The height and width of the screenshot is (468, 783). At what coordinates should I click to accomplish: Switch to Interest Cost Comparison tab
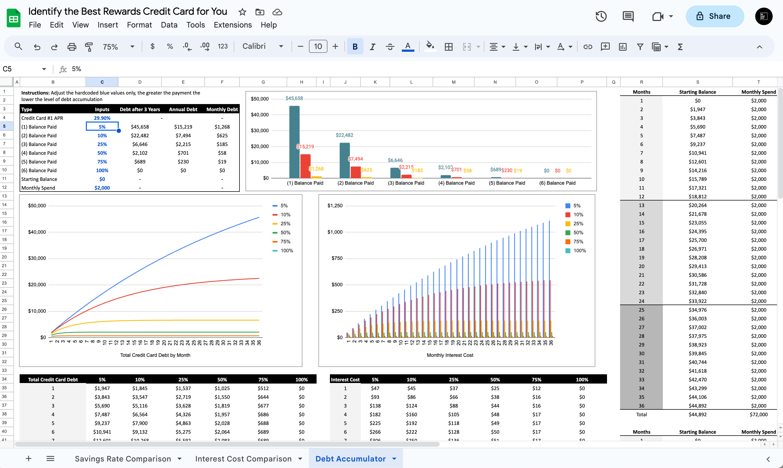coord(243,458)
